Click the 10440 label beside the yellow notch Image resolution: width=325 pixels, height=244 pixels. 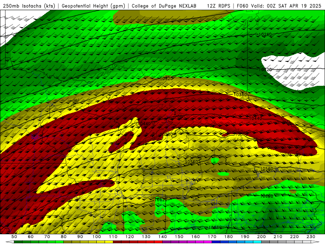[144, 124]
